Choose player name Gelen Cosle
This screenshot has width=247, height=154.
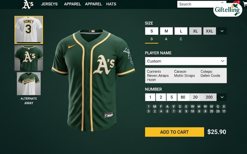pos(210,75)
